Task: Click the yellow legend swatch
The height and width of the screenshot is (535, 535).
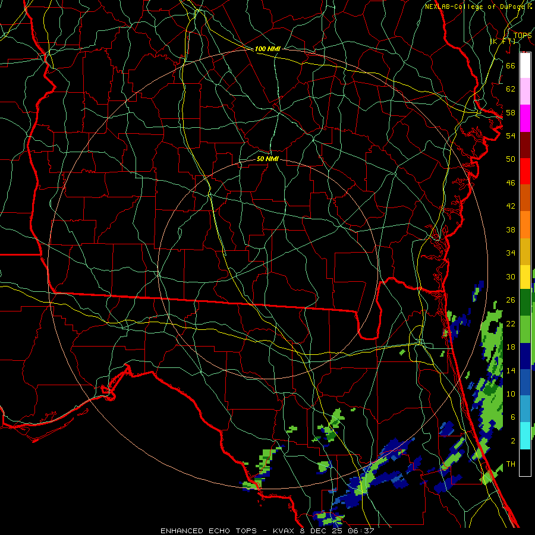Action: [x=525, y=277]
